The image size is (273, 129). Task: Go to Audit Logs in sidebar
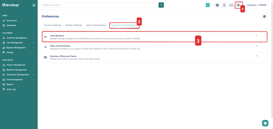coord(11,89)
